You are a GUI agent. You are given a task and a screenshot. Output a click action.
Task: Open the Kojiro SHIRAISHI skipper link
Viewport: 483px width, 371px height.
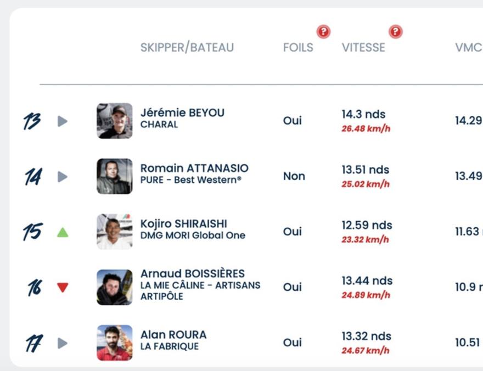(x=184, y=224)
